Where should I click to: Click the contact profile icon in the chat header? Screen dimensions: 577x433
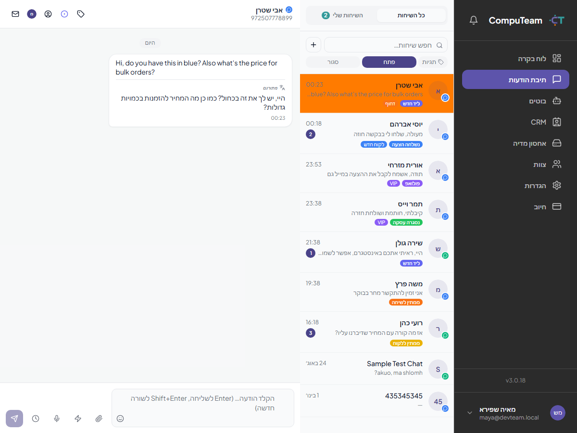(48, 14)
